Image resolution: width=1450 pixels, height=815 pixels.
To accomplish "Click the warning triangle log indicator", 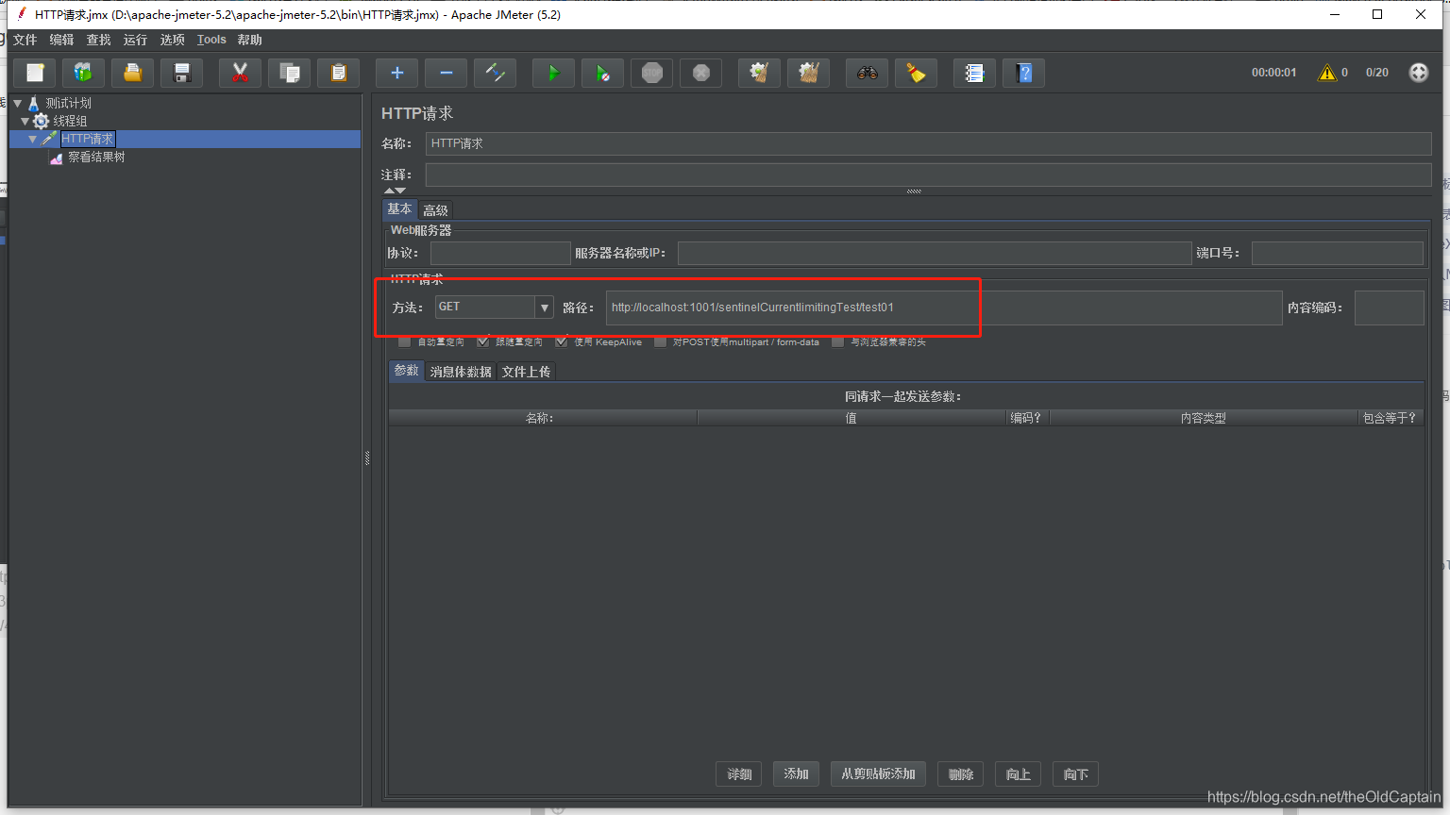I will click(x=1327, y=73).
